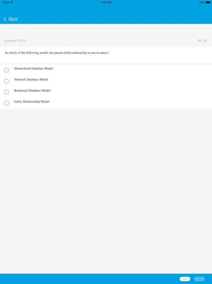The image size is (212, 284).
Task: Tap the battery icon in status bar
Action: pos(208,2)
